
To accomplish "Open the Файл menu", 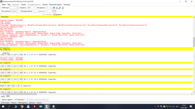I will pos(4,4).
